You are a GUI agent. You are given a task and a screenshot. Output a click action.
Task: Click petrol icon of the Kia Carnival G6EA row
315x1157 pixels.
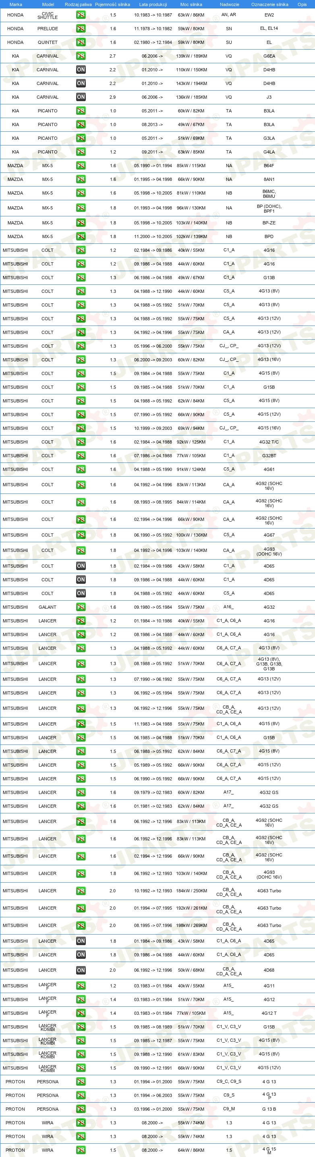pos(81,56)
